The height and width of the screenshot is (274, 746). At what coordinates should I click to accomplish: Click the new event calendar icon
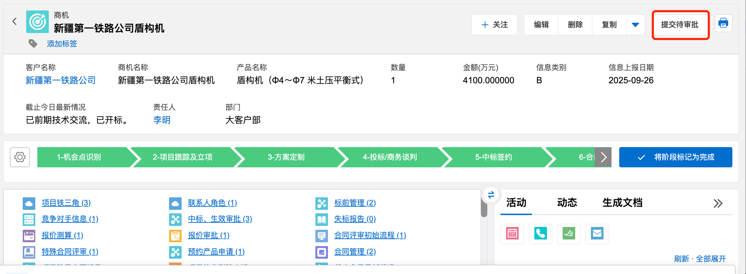click(512, 234)
